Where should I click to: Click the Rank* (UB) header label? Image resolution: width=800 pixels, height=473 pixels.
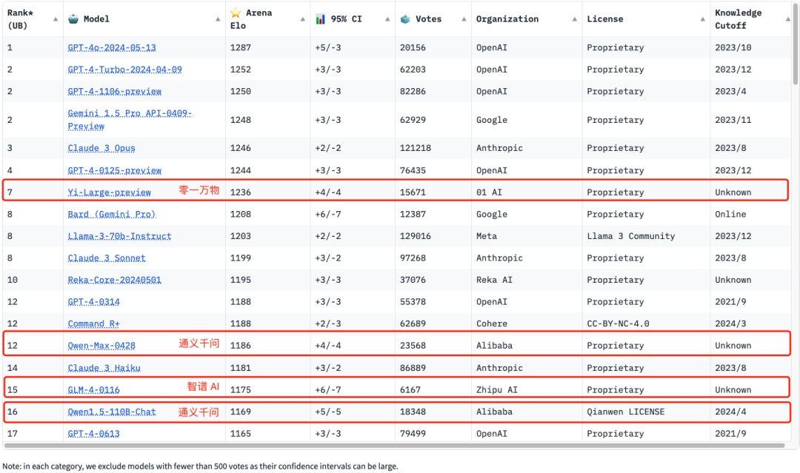pyautogui.click(x=21, y=19)
